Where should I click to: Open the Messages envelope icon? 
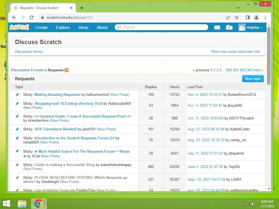coord(217,27)
